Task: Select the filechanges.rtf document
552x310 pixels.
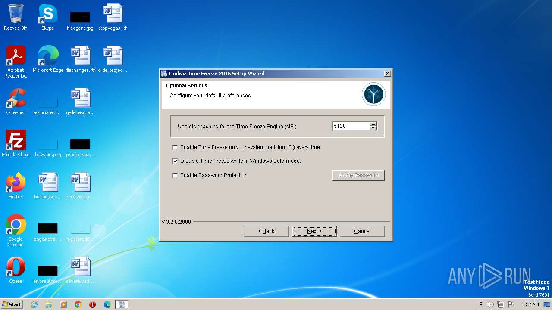Action: 80,59
